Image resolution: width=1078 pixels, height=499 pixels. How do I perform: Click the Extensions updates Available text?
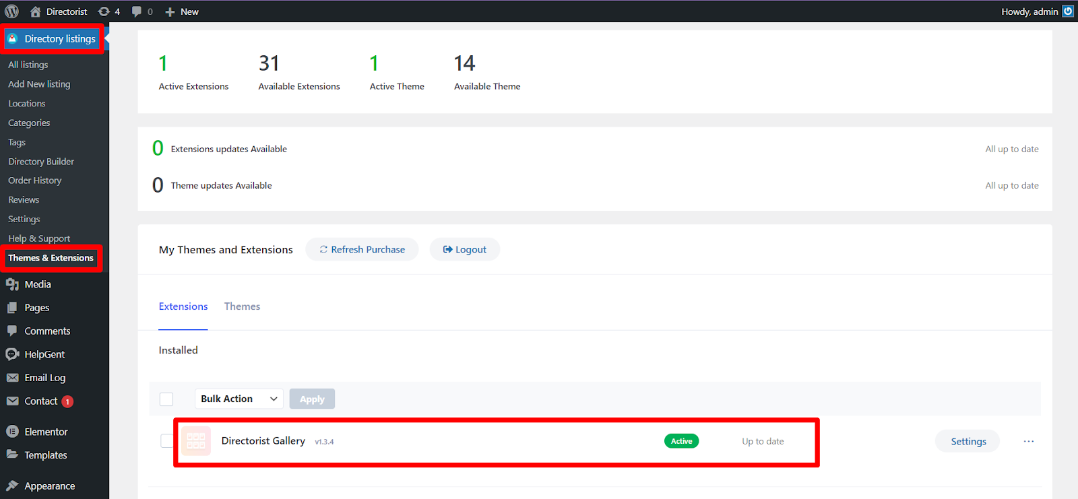point(229,149)
